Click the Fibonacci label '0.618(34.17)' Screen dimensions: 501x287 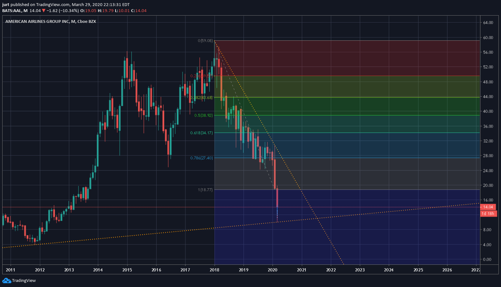[x=202, y=133]
